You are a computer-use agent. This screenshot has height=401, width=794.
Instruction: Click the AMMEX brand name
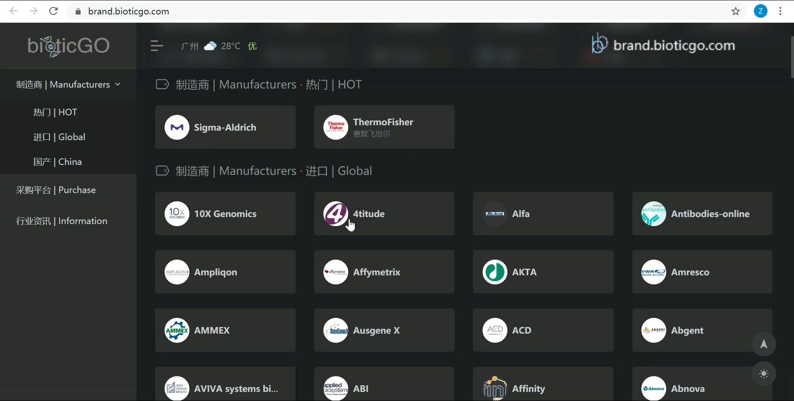tap(212, 330)
